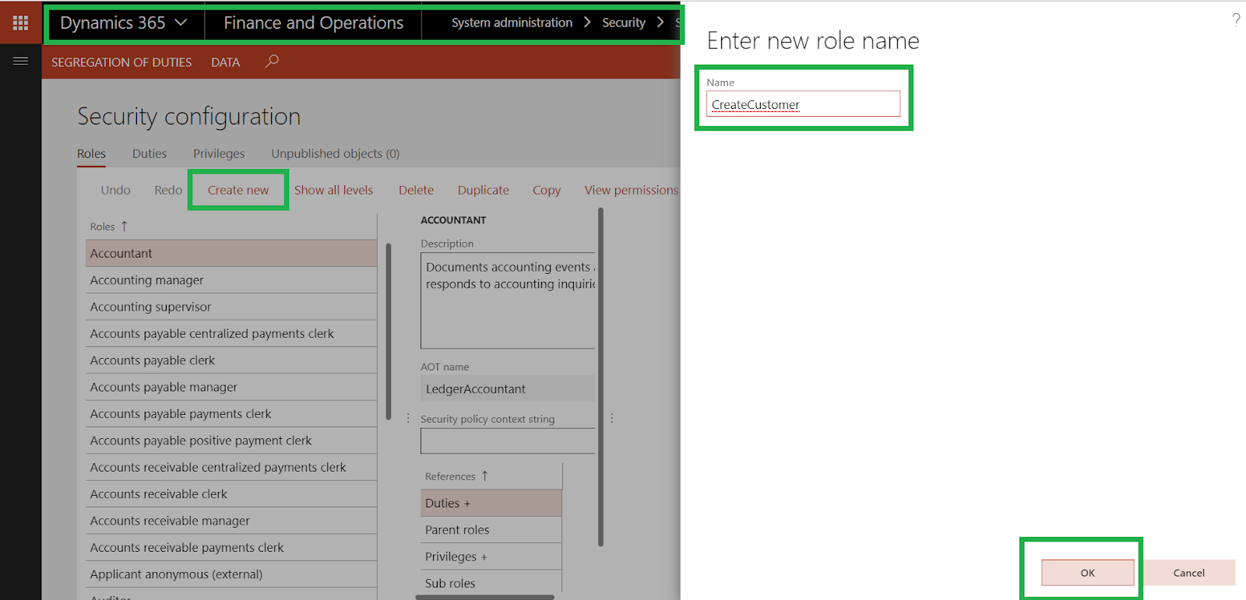Viewport: 1246px width, 600px height.
Task: Click splitter handle right of details pane
Action: pyautogui.click(x=612, y=418)
